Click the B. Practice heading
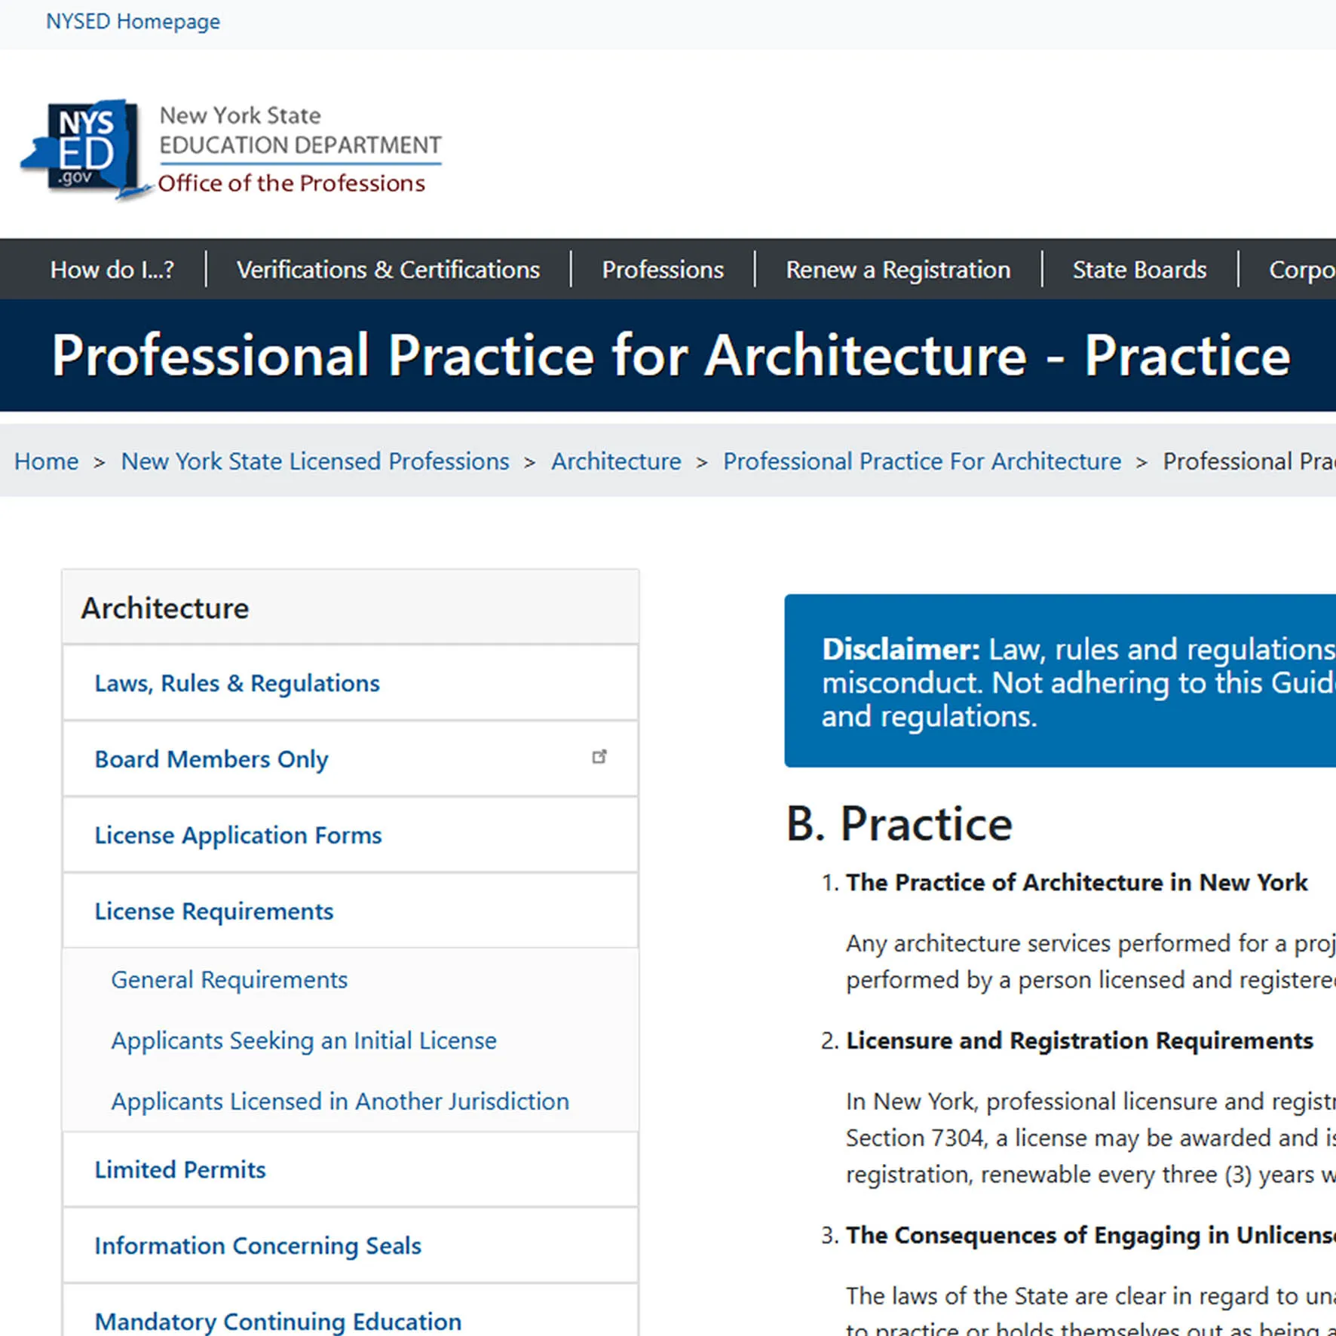Image resolution: width=1336 pixels, height=1336 pixels. coord(899,823)
